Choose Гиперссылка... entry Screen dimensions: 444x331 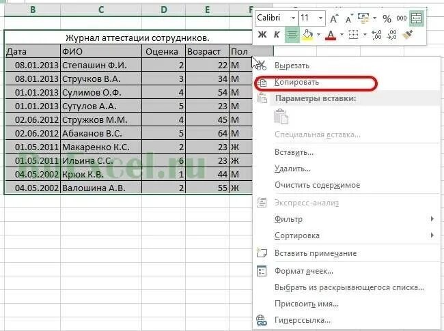click(x=347, y=320)
